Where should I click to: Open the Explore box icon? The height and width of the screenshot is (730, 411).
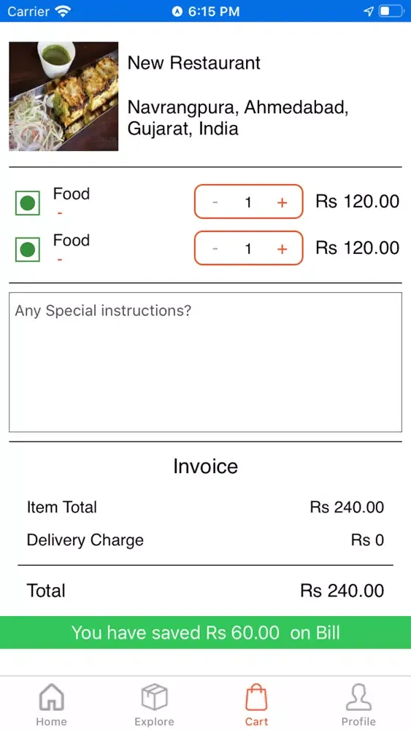154,697
